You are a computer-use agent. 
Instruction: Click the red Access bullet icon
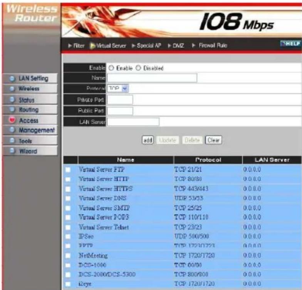[12, 120]
